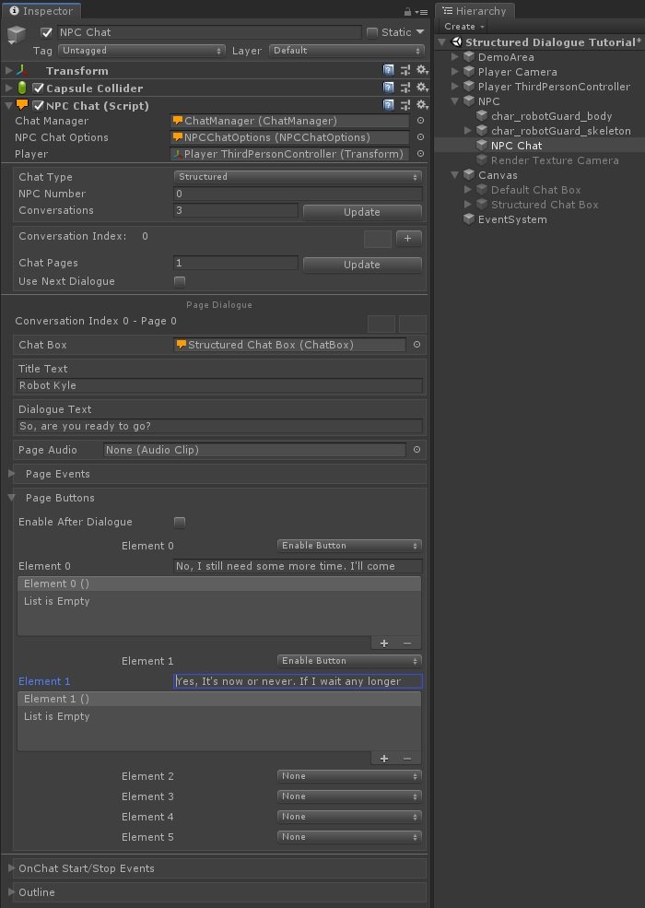The width and height of the screenshot is (645, 908).
Task: Click the plus Conversation Index button
Action: 408,238
